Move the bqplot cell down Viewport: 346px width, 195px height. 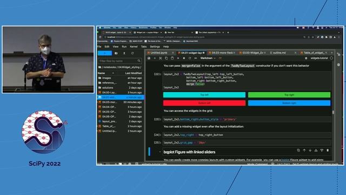310,151
